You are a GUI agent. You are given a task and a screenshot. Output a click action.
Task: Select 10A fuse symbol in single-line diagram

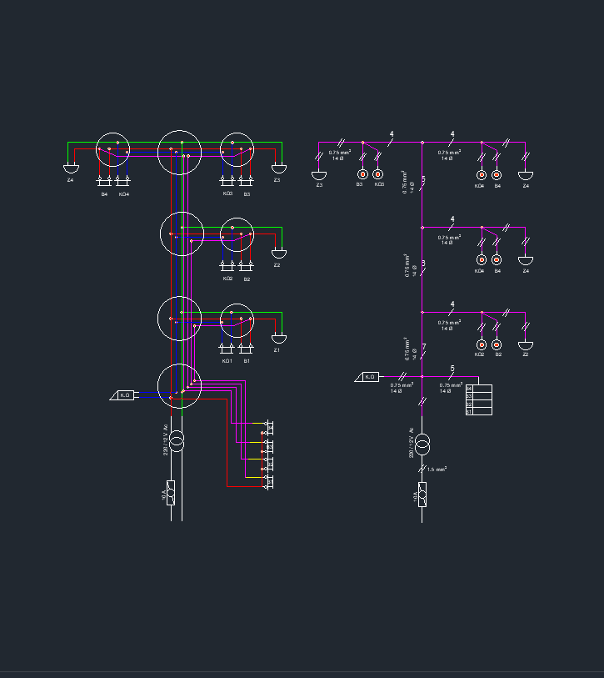coord(422,495)
